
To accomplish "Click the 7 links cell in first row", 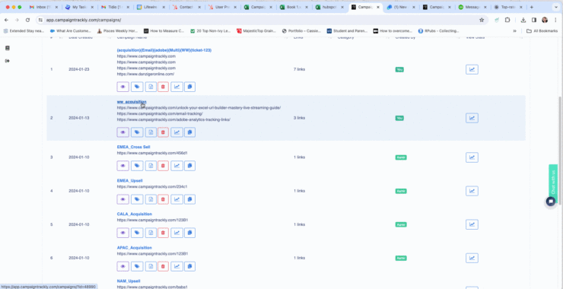I will (299, 69).
